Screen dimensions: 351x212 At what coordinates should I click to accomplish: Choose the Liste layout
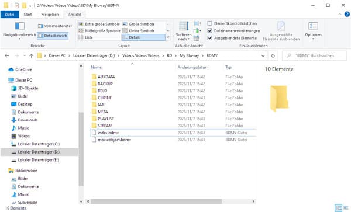[86, 37]
